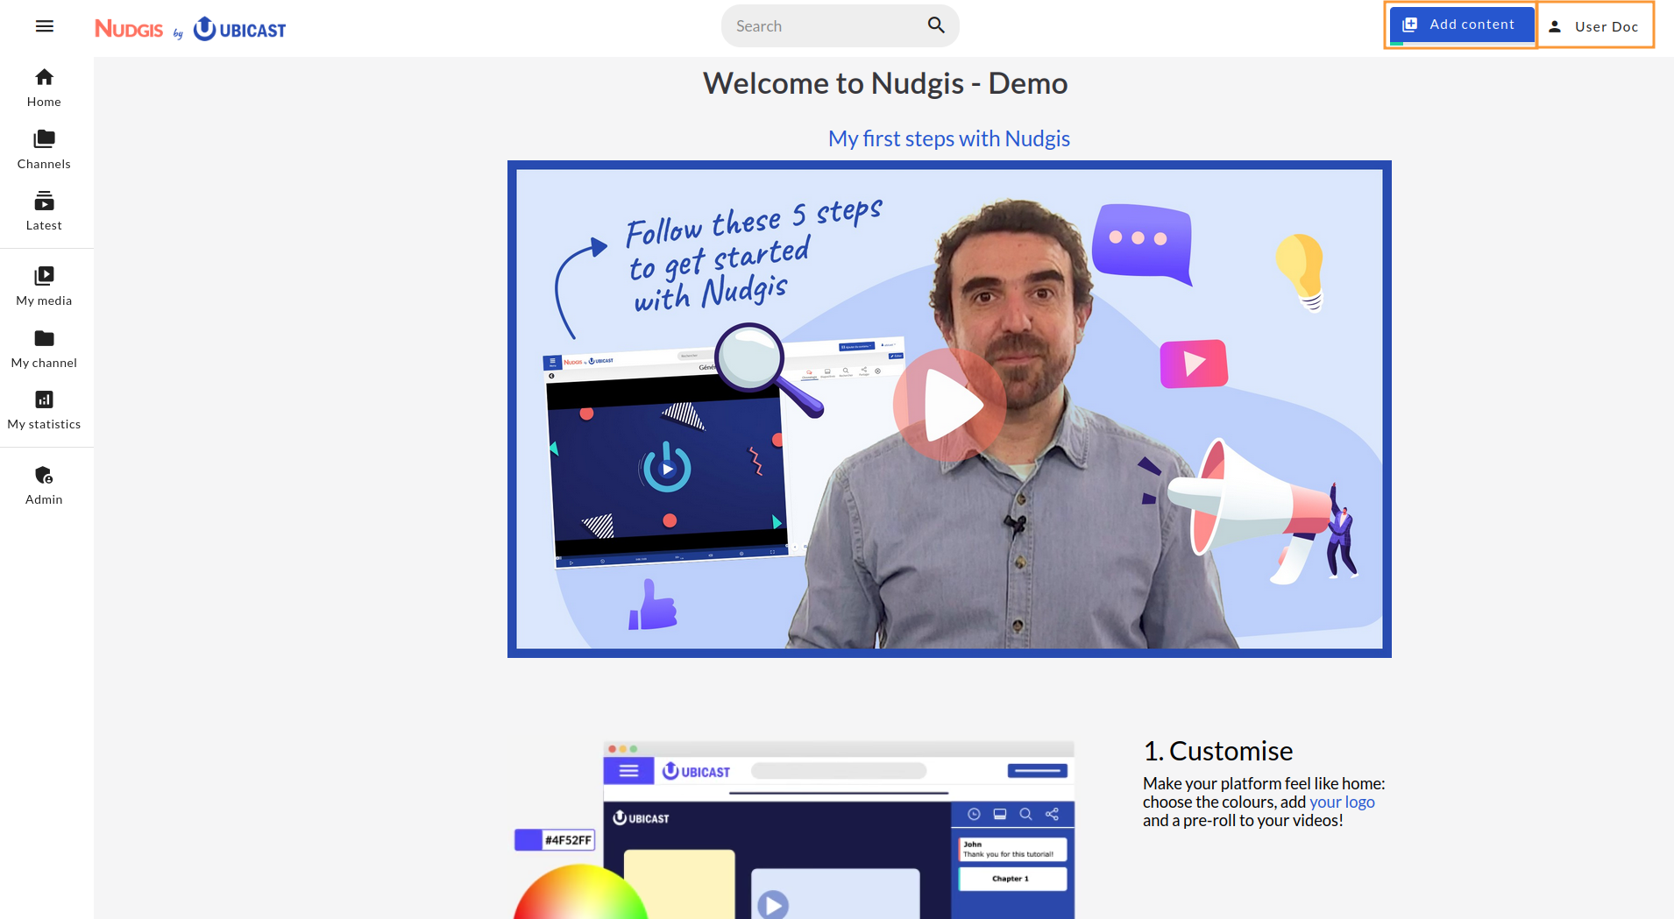Viewport: 1674px width, 919px height.
Task: Follow the your logo link
Action: pos(1342,802)
